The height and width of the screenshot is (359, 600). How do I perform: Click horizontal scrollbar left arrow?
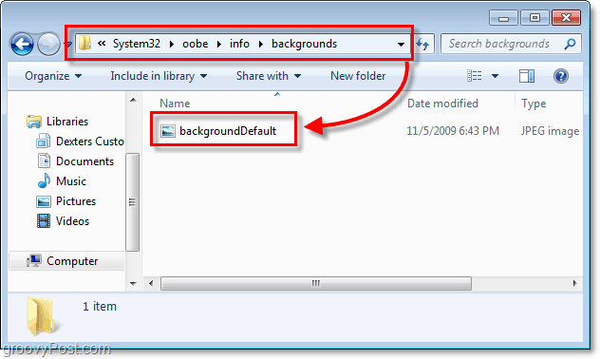tap(151, 284)
